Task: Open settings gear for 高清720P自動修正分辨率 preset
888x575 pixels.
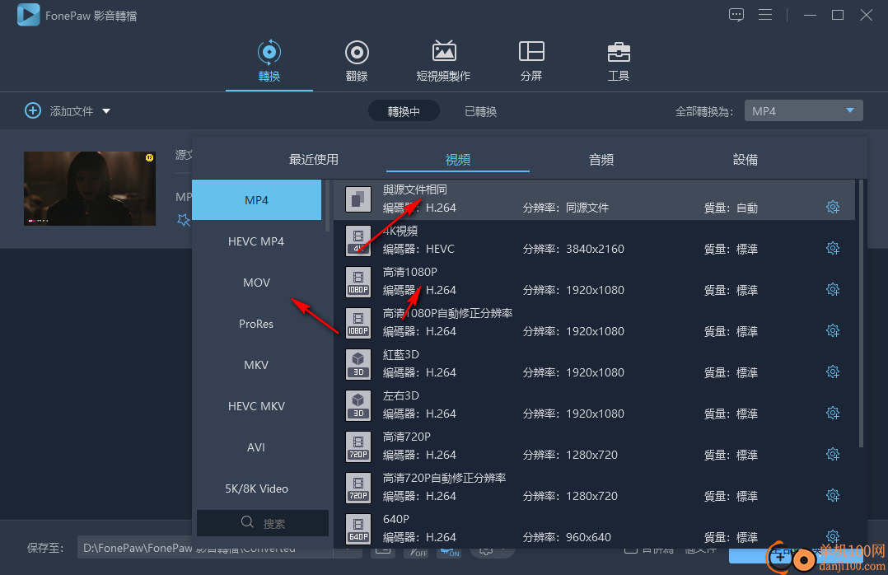Action: coord(833,495)
